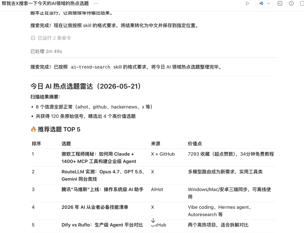
Task: Open the terminal panel icon
Action: tap(280, 3)
